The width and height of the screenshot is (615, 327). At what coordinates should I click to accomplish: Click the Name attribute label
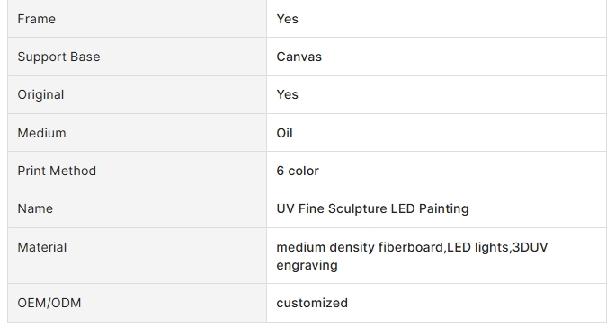35,208
